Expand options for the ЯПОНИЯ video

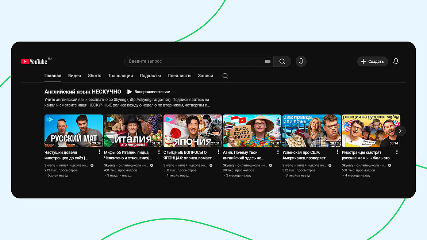pos(218,152)
